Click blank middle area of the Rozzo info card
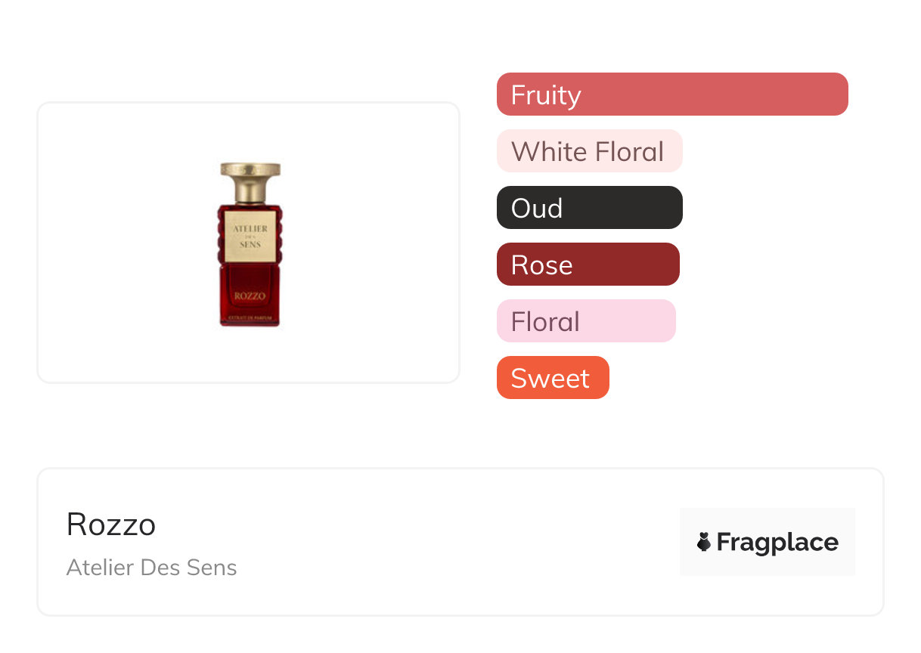921x653 pixels. coord(454,542)
